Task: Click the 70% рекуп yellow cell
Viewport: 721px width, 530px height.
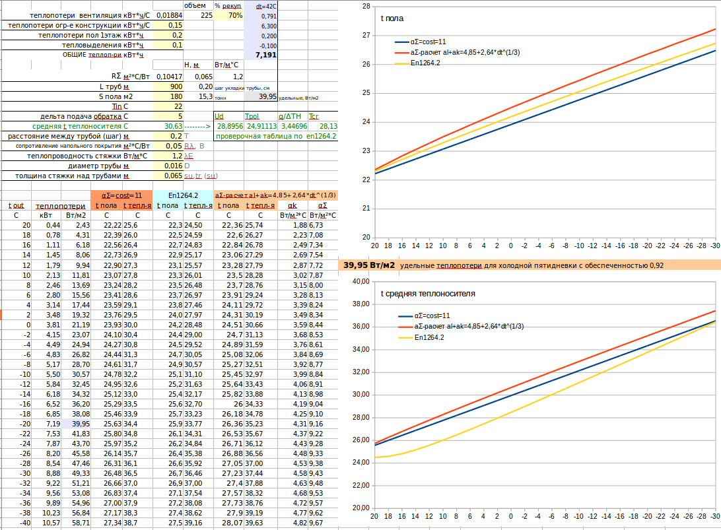Action: tap(228, 15)
